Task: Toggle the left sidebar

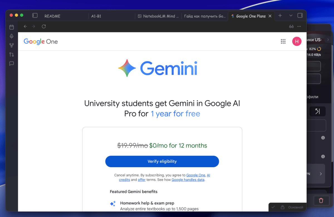Action: pyautogui.click(x=35, y=16)
